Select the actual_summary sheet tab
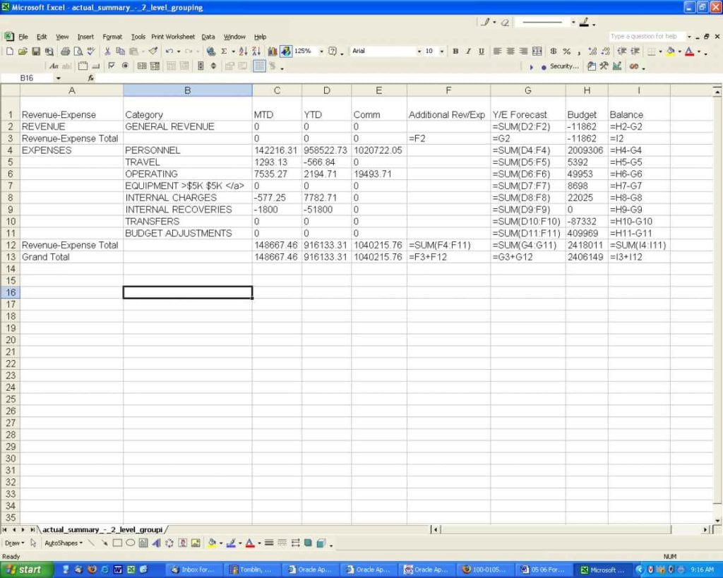The image size is (723, 578). pos(102,529)
